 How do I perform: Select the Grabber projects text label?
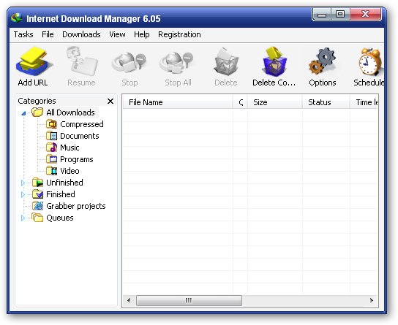(x=76, y=206)
